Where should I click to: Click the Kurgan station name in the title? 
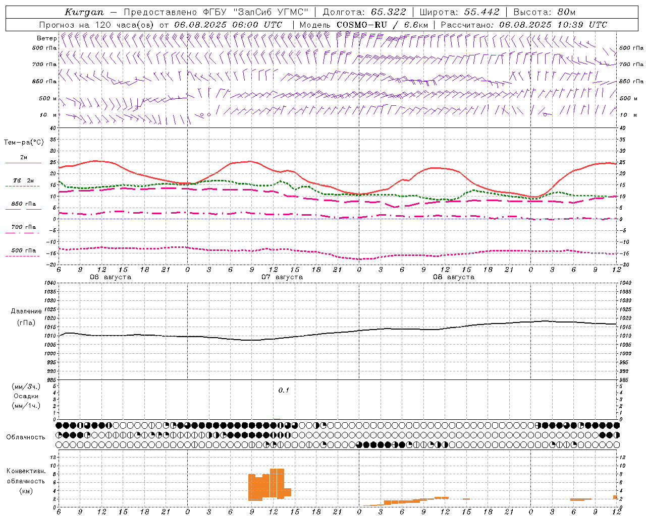pos(84,12)
